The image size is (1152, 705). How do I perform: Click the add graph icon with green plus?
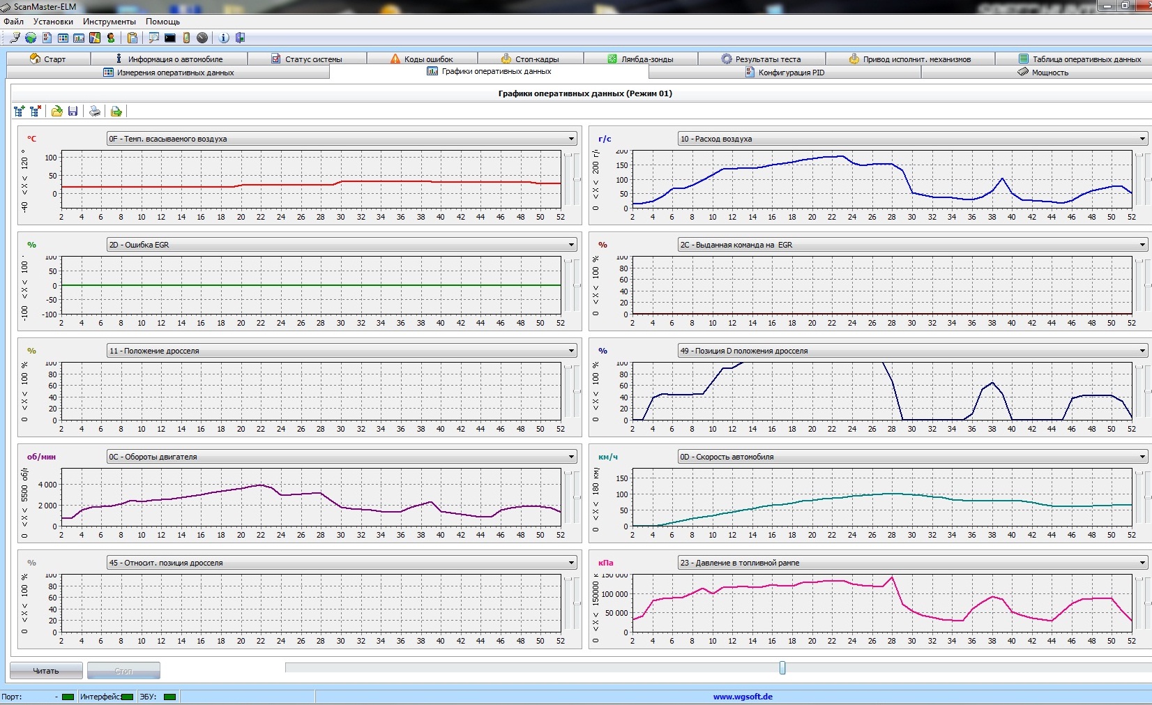(20, 111)
